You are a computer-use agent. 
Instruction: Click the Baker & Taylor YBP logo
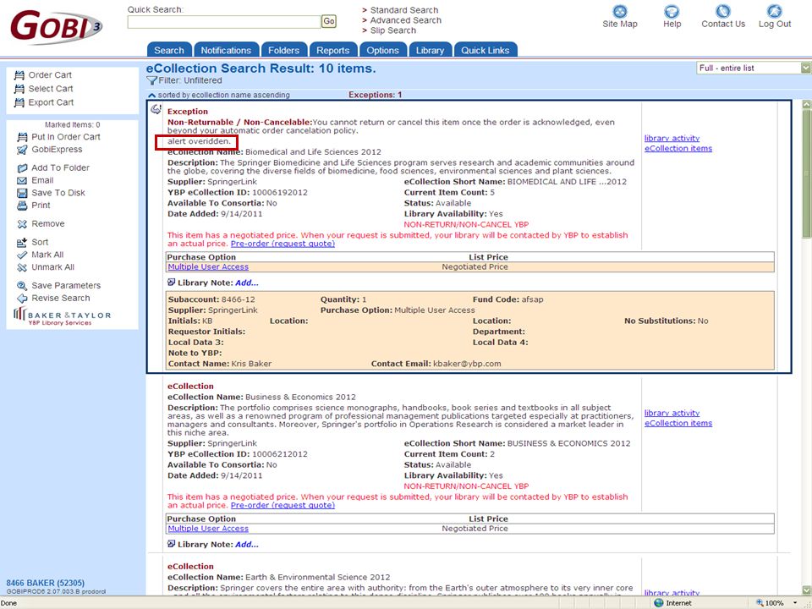point(62,315)
